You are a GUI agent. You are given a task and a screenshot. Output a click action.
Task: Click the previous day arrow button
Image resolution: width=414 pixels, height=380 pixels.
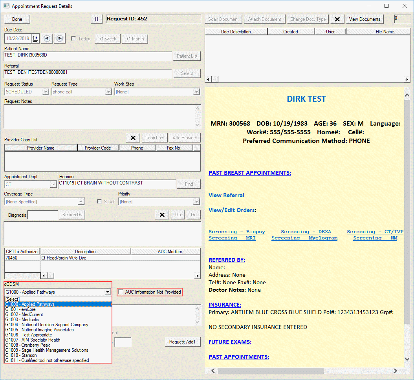tap(47, 38)
